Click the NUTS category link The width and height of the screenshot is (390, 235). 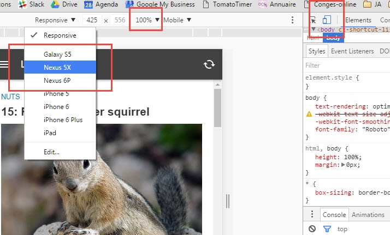[x=10, y=97]
